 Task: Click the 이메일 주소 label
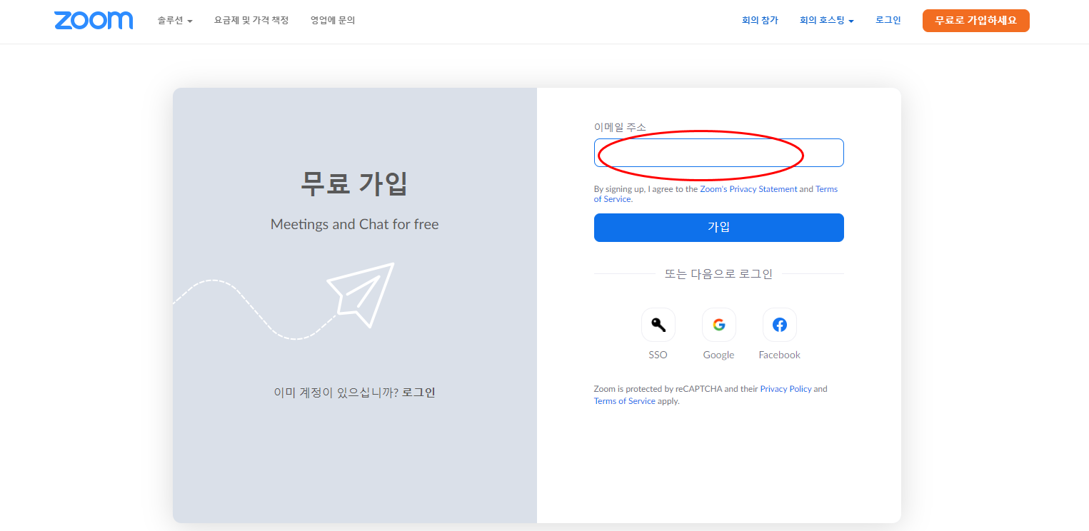point(620,127)
